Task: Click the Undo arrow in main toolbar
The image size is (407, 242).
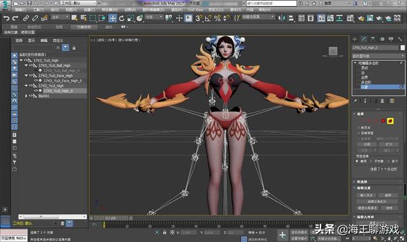Action: click(x=6, y=18)
